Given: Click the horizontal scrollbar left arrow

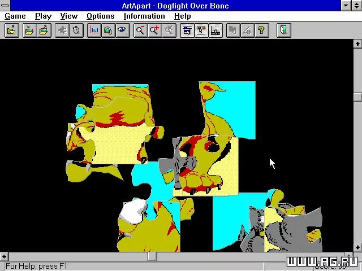Looking at the screenshot, I should click(4, 256).
